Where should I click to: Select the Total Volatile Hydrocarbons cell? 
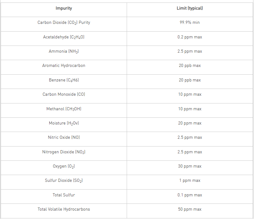[64, 209]
